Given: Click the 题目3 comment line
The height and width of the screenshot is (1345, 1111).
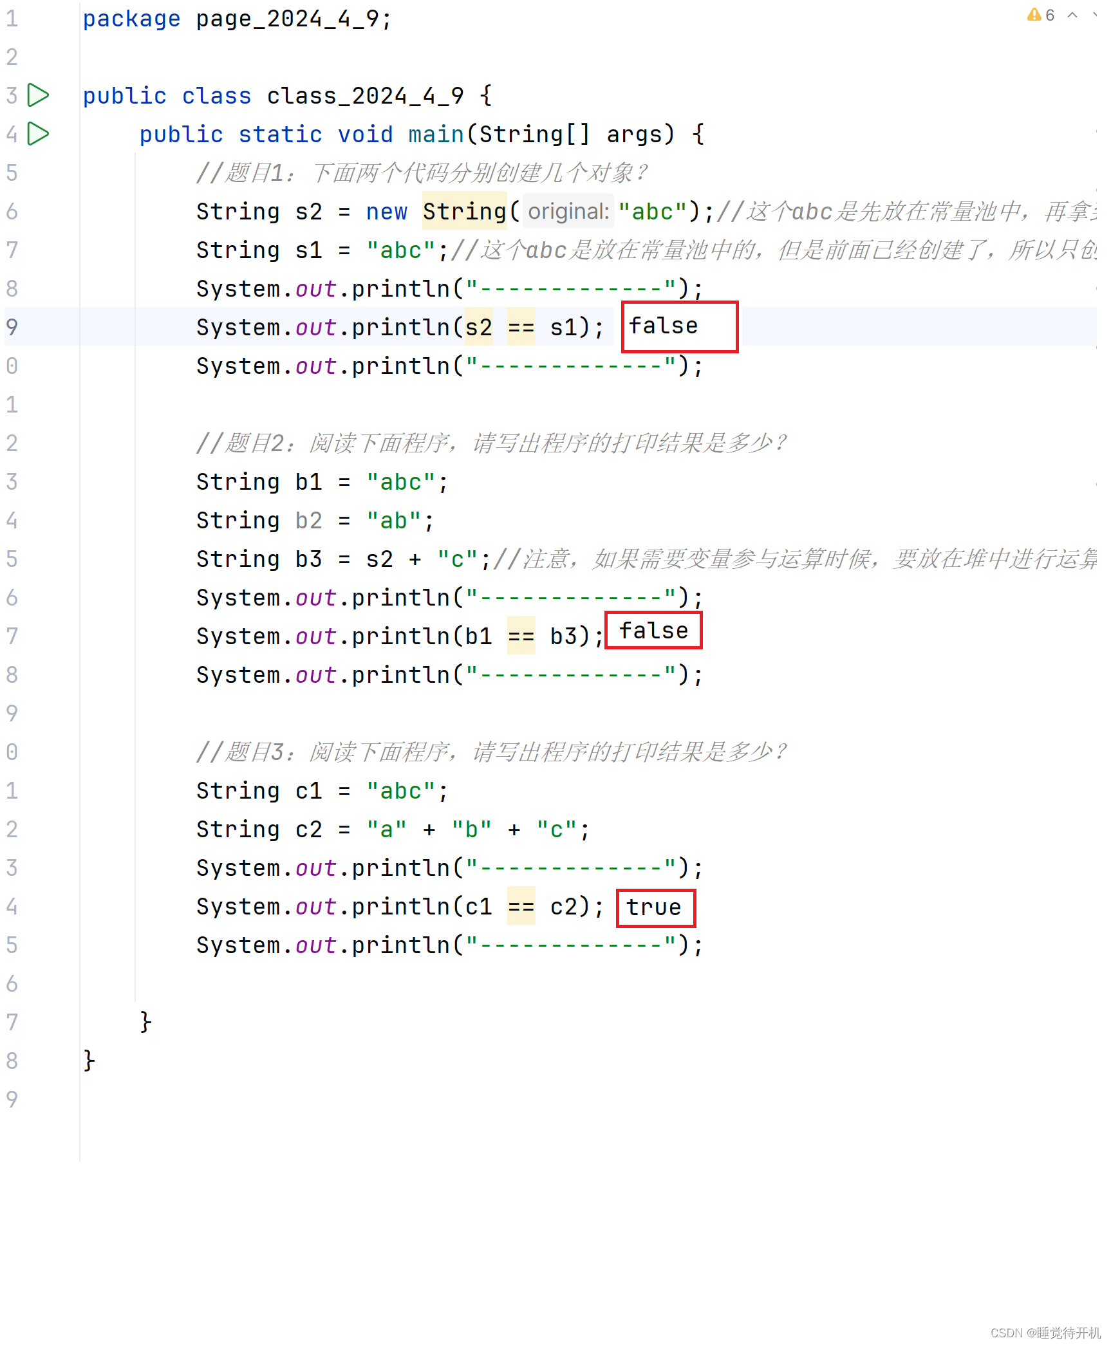Looking at the screenshot, I should 491,752.
